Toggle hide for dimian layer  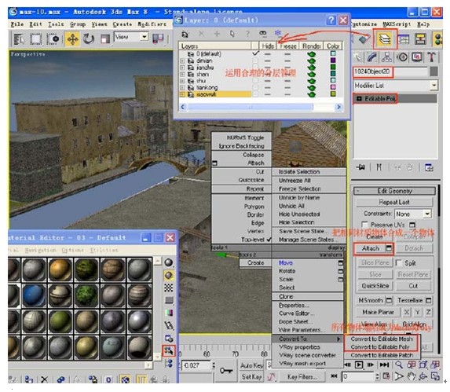coord(268,60)
